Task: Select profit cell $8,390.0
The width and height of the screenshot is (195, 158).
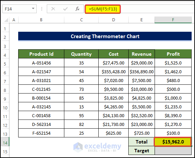Action: 173,115
